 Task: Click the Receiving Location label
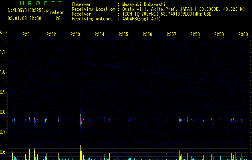click(x=93, y=9)
